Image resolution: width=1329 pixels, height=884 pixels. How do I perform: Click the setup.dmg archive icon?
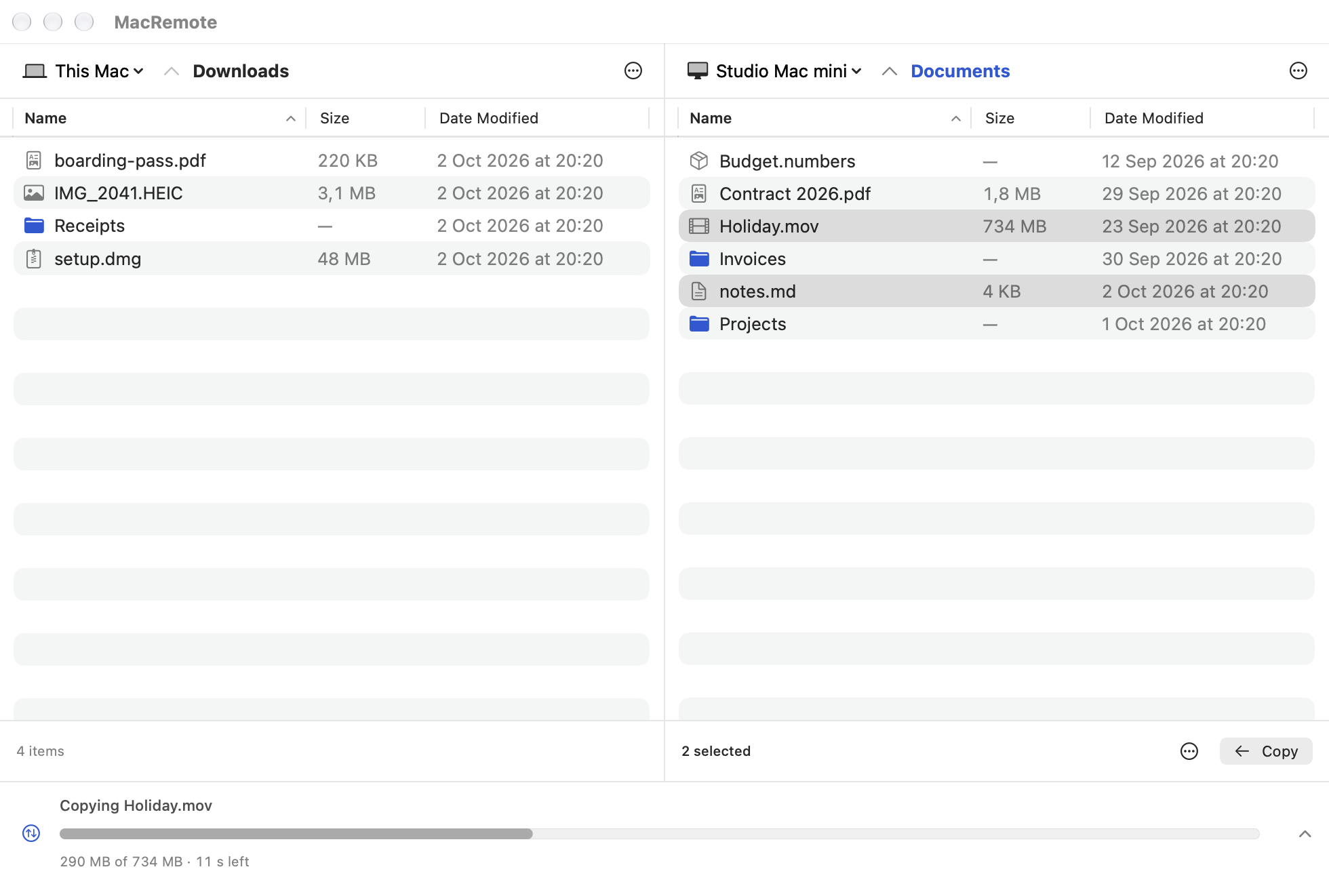click(x=34, y=259)
